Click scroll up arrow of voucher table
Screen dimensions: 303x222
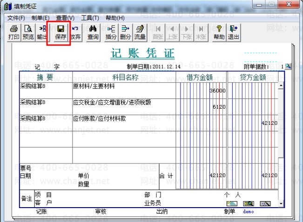[281, 85]
